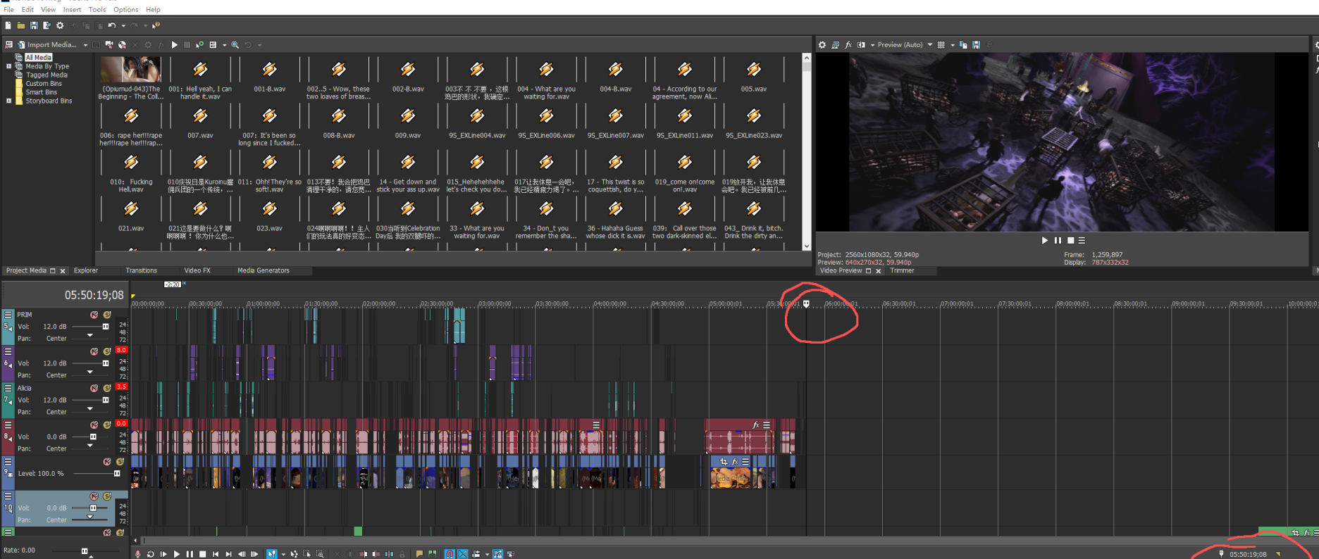Screen dimensions: 1319x559
Task: Open Video Preview project settings gear
Action: pos(822,45)
